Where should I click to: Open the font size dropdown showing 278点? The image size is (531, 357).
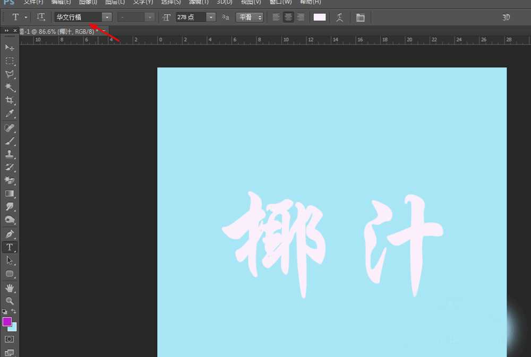click(210, 17)
